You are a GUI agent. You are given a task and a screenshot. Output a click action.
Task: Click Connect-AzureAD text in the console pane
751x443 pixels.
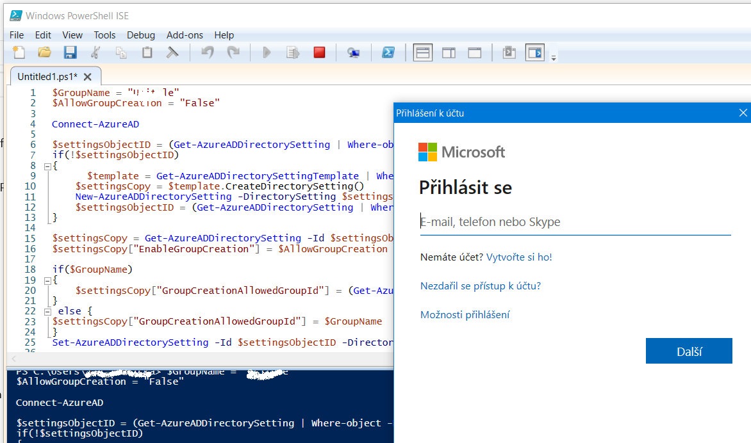[60, 403]
